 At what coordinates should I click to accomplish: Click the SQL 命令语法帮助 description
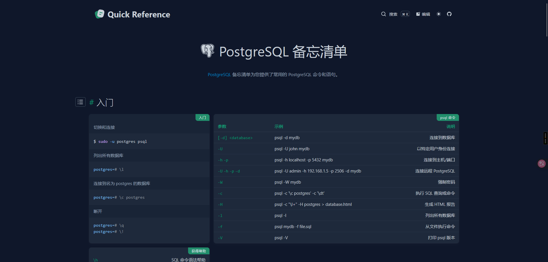[188, 260]
